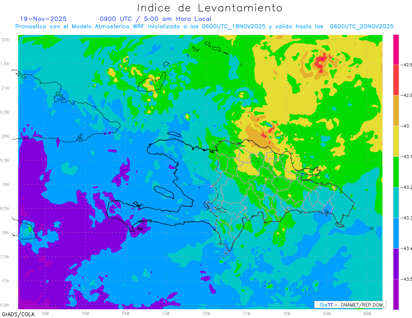Click the purple legend swatch between -43.4 and -43.5
The image size is (412, 318).
396,263
